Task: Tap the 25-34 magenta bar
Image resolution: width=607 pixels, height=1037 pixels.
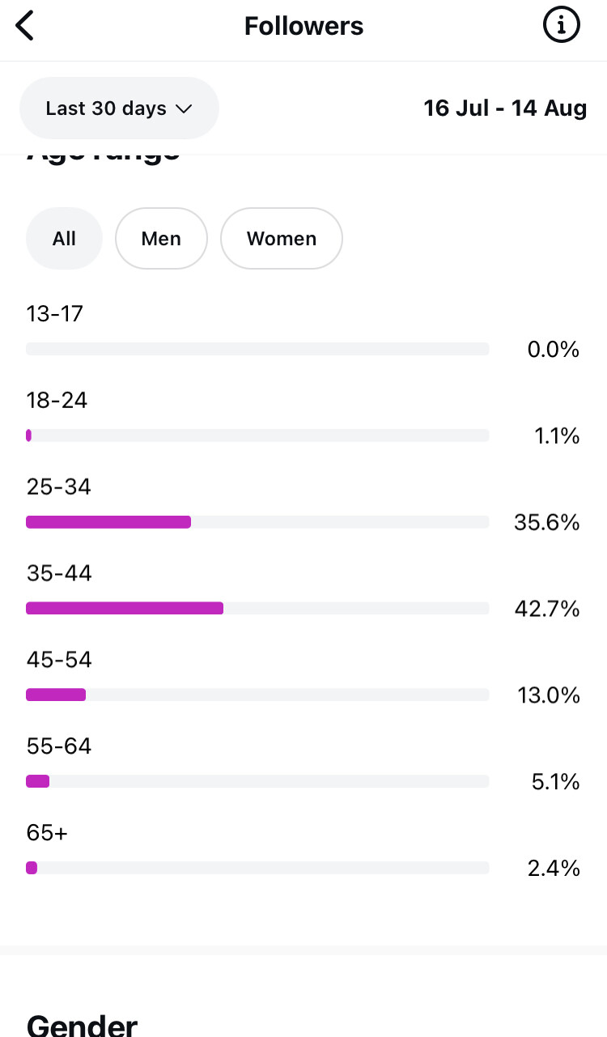Action: pos(108,522)
